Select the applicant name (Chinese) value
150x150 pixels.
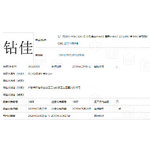point(40,74)
